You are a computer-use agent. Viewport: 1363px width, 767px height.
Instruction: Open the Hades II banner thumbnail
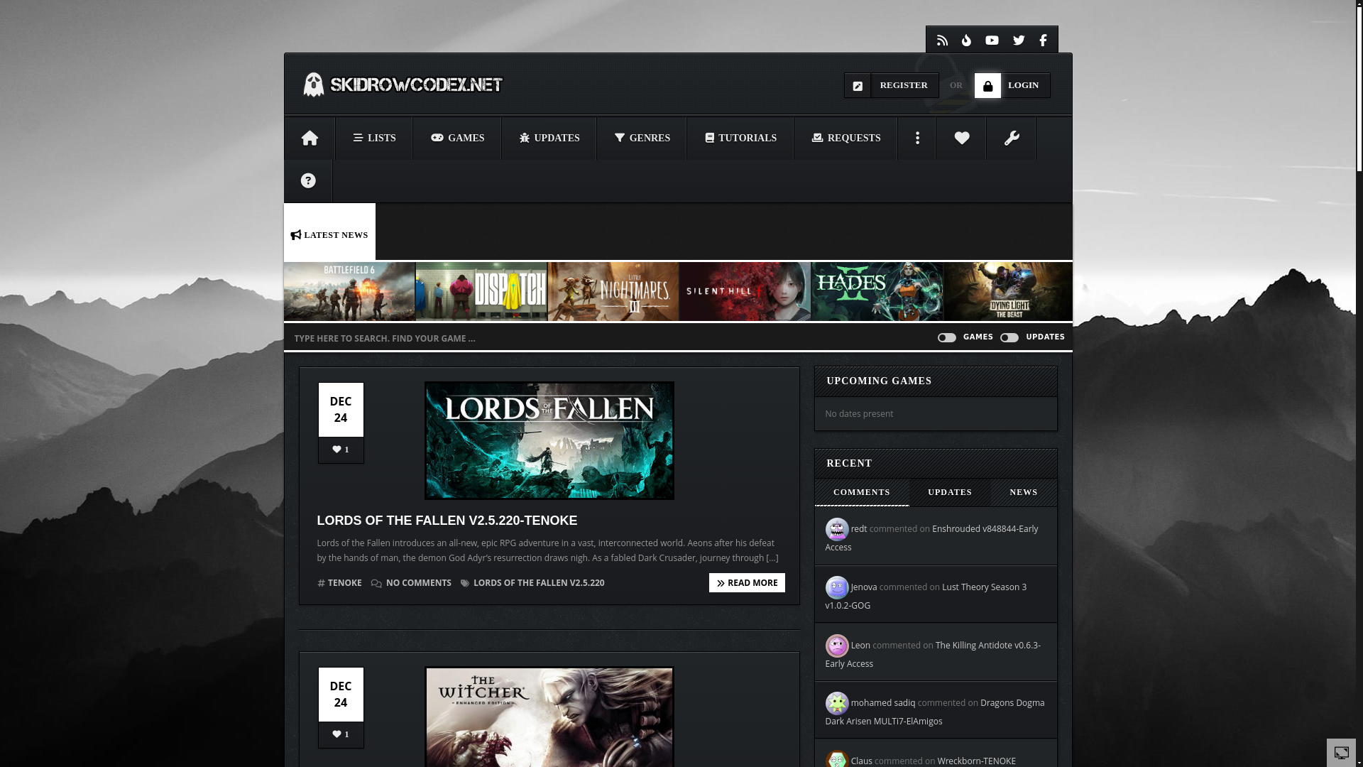point(877,291)
